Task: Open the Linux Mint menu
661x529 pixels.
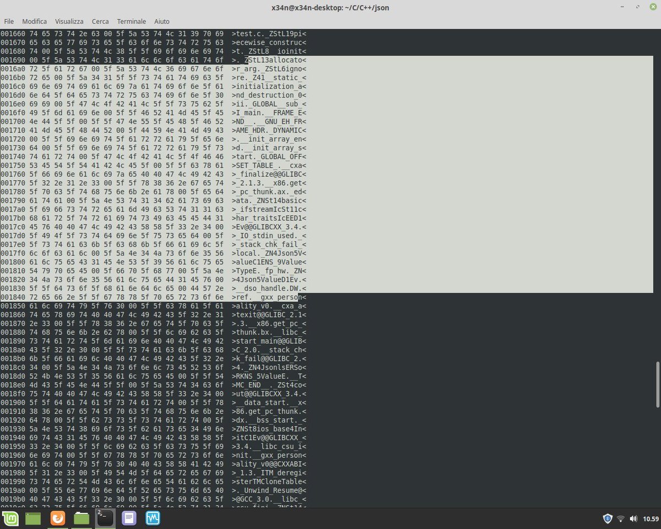Action: tap(11, 518)
